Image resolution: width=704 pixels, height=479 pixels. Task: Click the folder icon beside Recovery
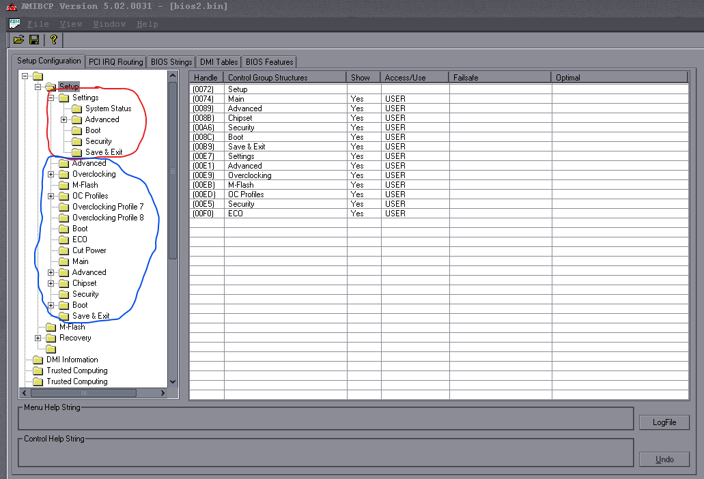click(51, 338)
